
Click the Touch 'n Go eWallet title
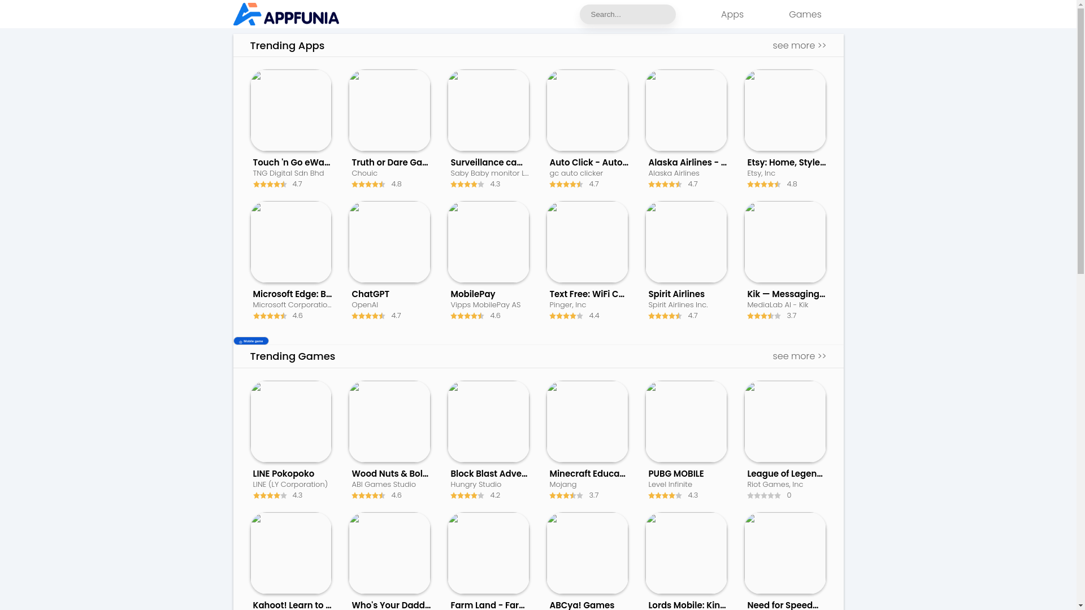[292, 162]
